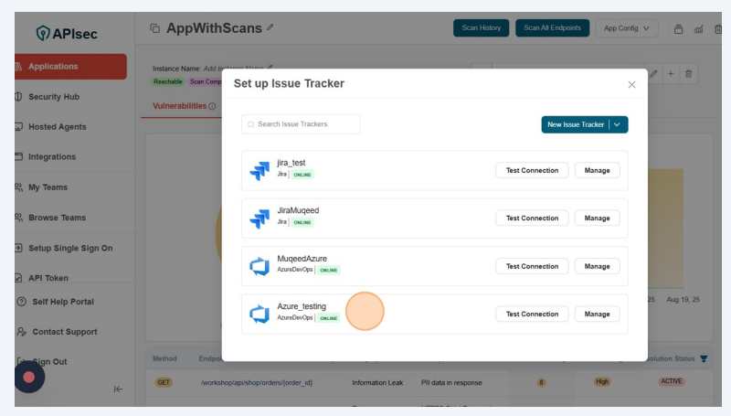Click the MuqeedAzure Azure DevOps icon
This screenshot has height=416, width=731.
tap(260, 266)
